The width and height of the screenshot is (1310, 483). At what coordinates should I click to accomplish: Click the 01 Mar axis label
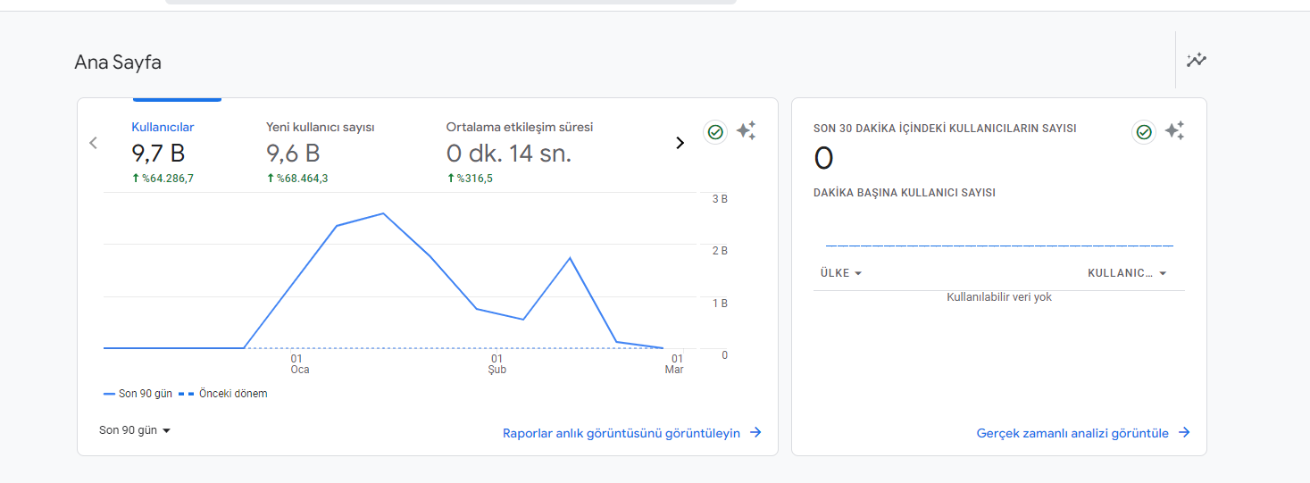675,364
